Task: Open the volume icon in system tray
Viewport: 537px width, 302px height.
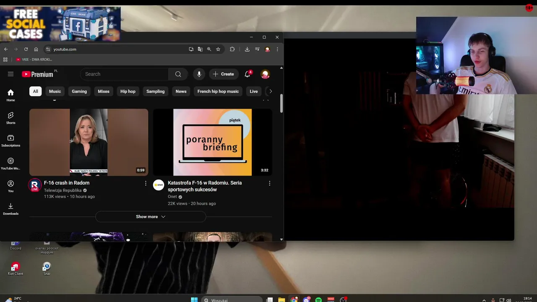Action: 509,300
